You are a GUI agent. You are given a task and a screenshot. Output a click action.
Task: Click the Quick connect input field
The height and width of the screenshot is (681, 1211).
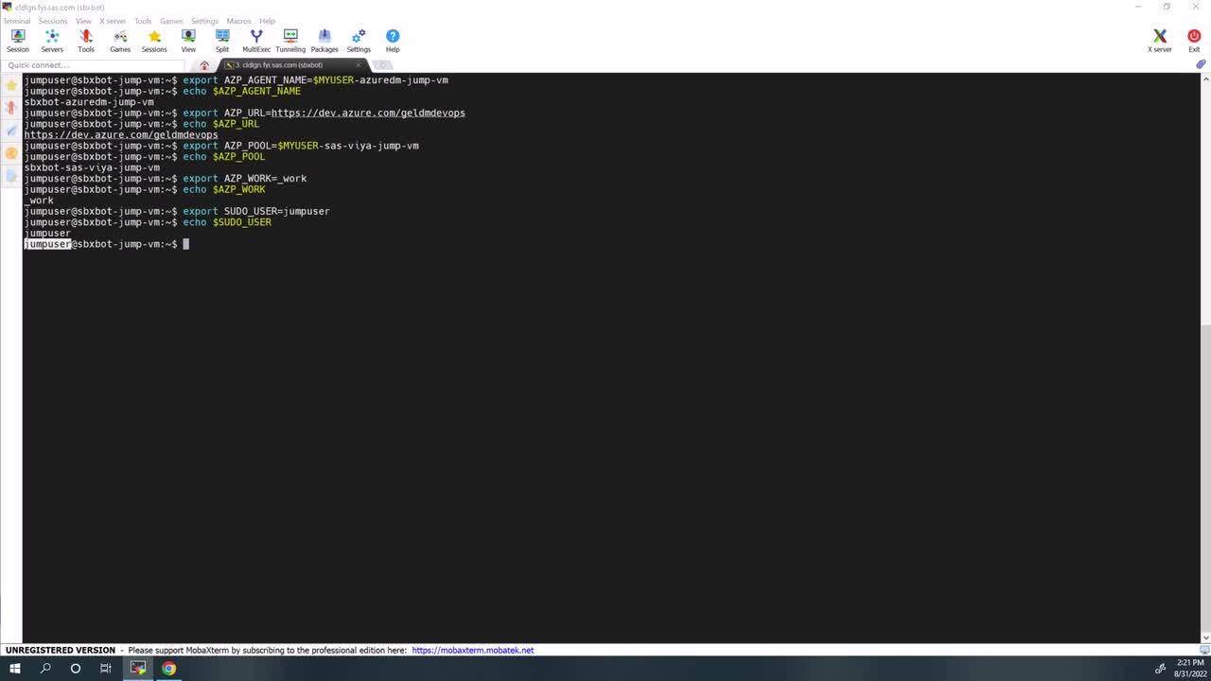[95, 65]
